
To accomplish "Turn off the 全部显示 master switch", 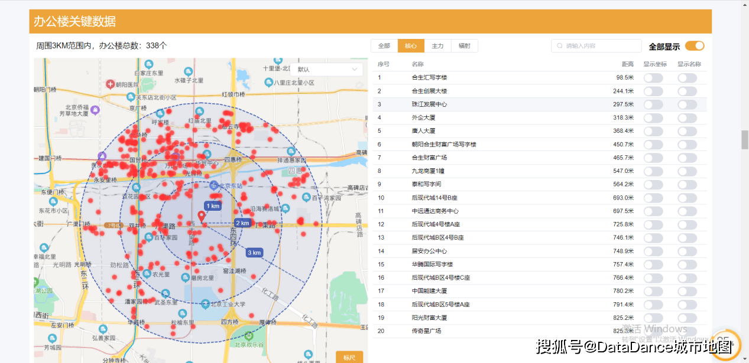I will pyautogui.click(x=695, y=46).
